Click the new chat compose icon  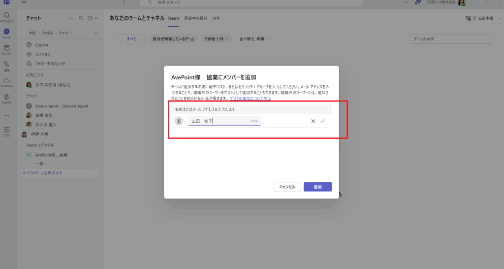pyautogui.click(x=90, y=18)
